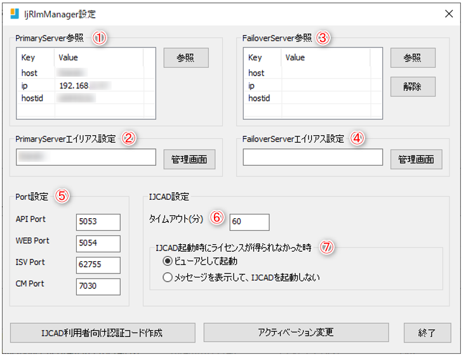Select hostid row in PrimaryServer table
The image size is (466, 359).
point(86,98)
